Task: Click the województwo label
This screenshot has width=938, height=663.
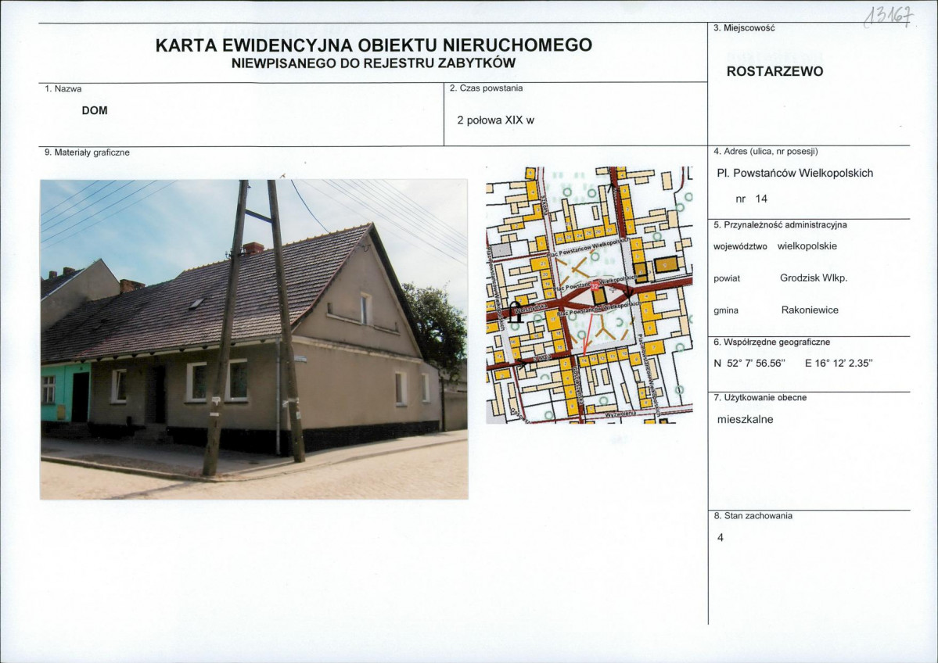Action: (740, 246)
